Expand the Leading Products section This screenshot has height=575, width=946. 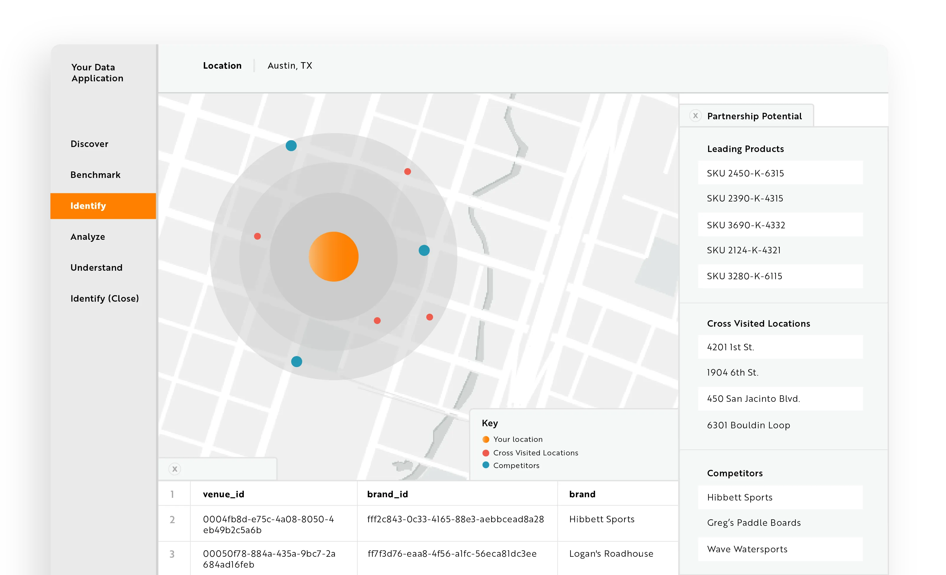tap(745, 149)
